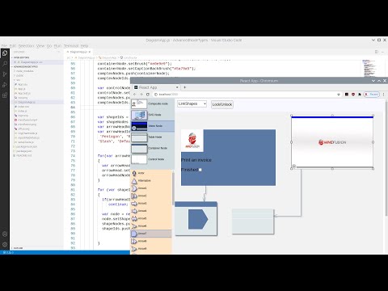The image size is (388, 291).
Task: Pick the Arrow4 shape in shape list
Action: click(x=151, y=211)
